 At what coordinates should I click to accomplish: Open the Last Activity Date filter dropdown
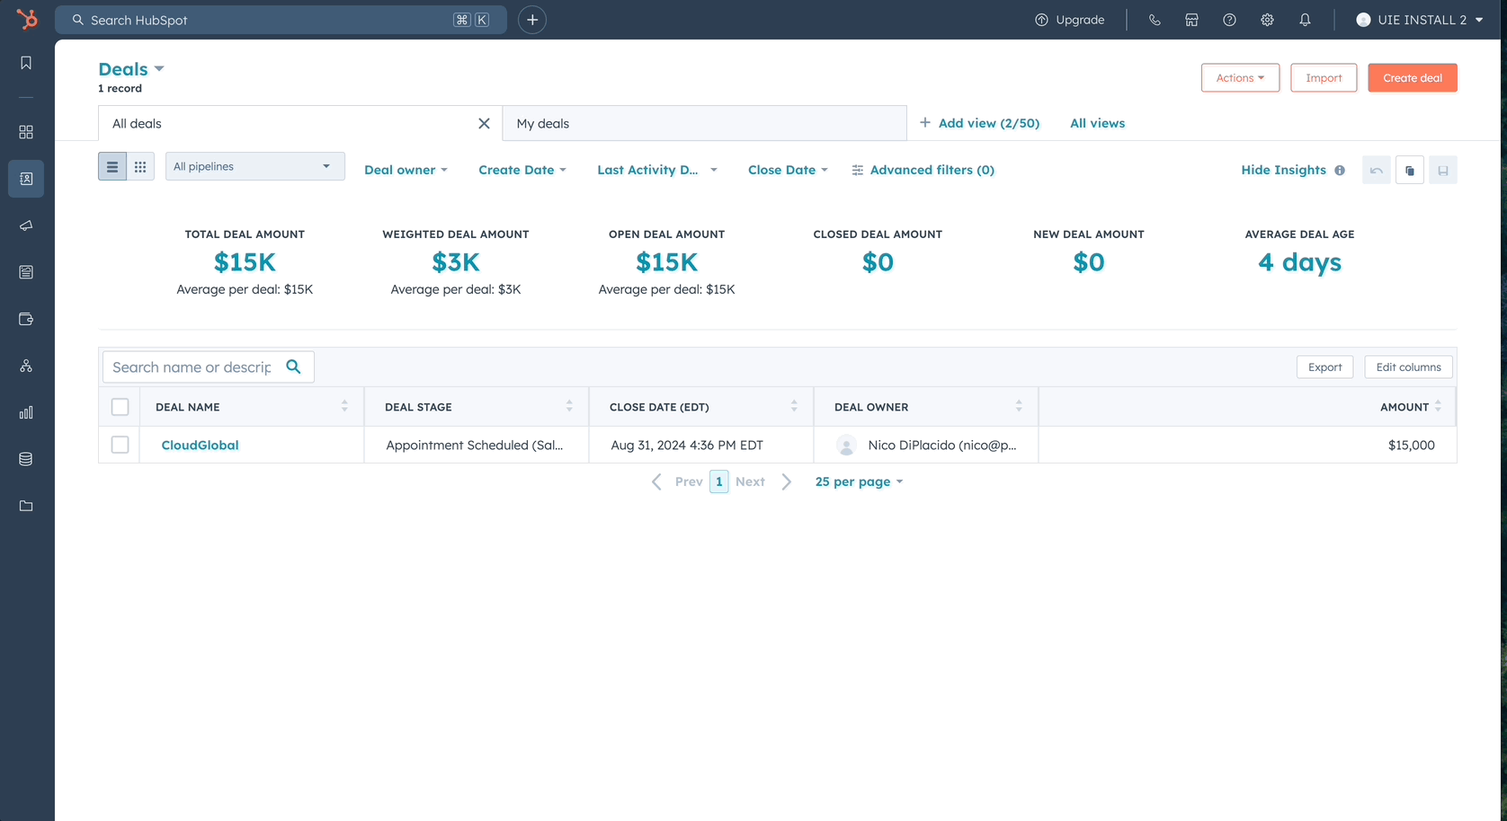[657, 170]
